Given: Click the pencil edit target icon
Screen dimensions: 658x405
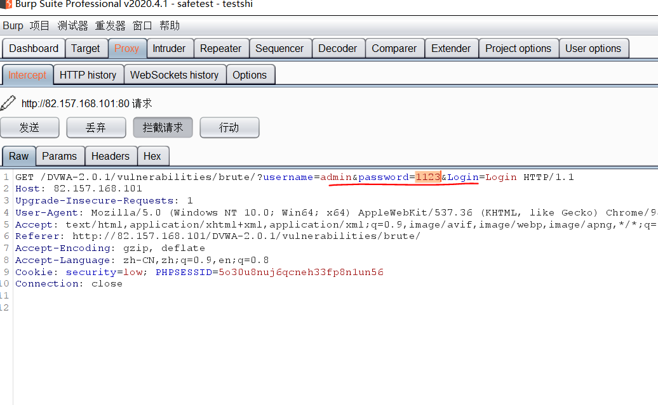Looking at the screenshot, I should click(8, 103).
